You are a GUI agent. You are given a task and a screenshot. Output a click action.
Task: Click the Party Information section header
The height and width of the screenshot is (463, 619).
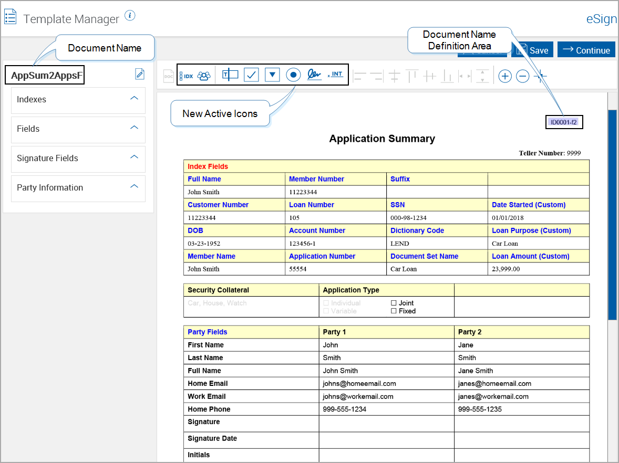[x=78, y=188]
